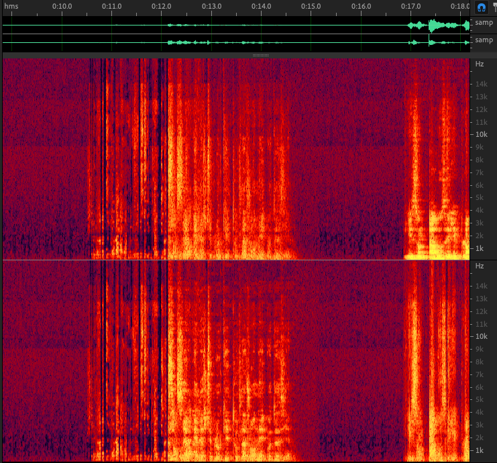
Task: Click the 0:10.0 mark on the timeline ruler
Action: [x=62, y=6]
